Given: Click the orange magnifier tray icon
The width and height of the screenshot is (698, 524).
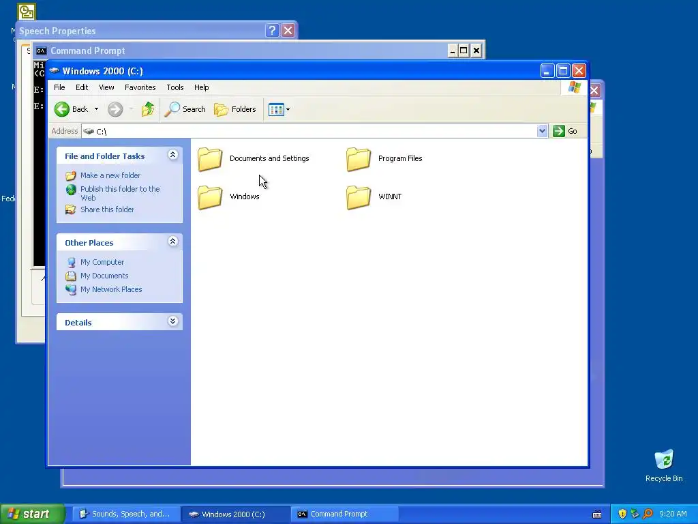Looking at the screenshot, I should (648, 514).
